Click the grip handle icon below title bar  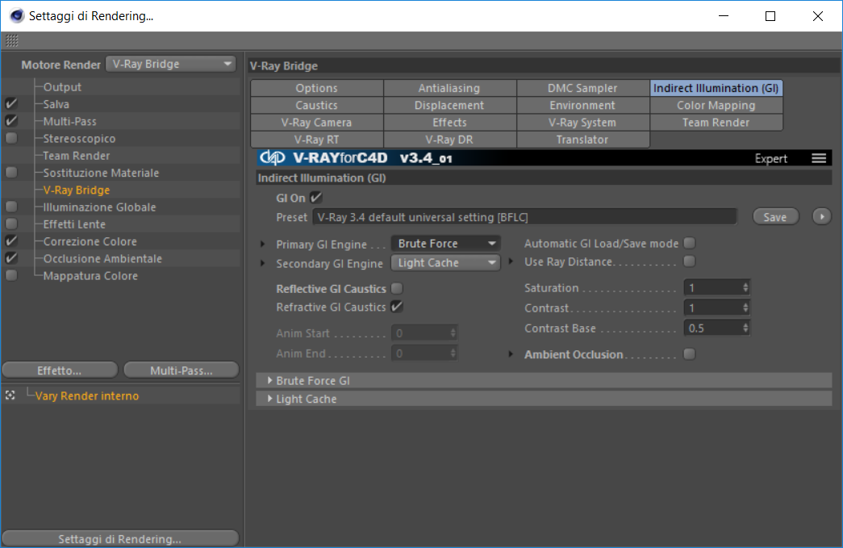(x=12, y=40)
